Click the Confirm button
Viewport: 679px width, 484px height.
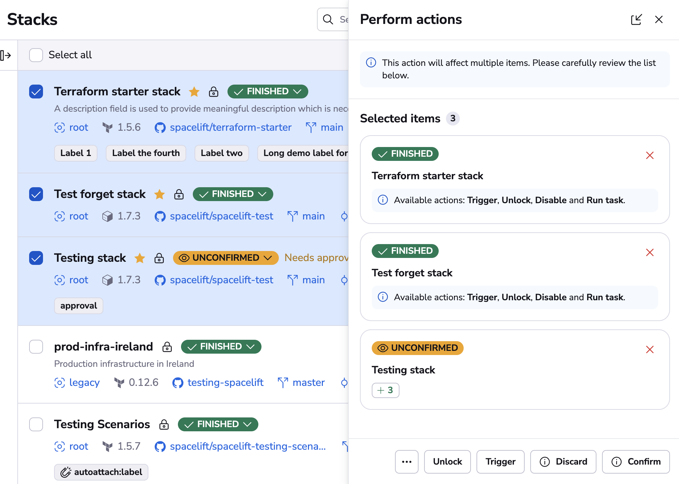[x=636, y=461]
